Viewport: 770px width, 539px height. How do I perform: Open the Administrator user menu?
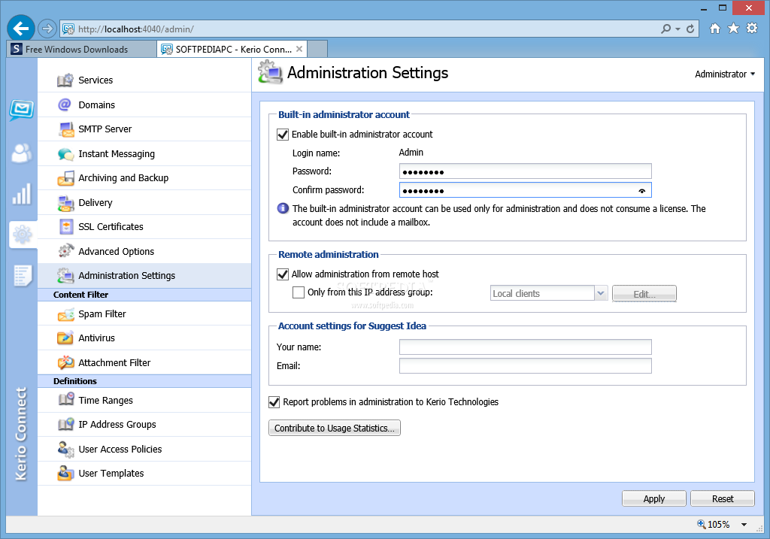coord(725,74)
